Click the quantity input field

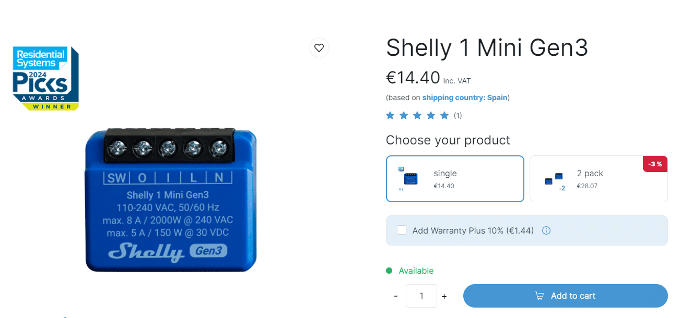click(421, 296)
